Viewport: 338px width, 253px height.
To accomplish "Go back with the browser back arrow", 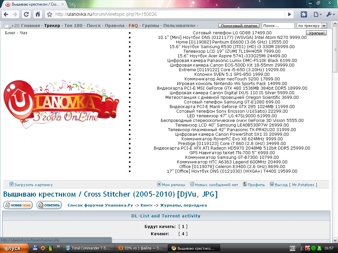I will pyautogui.click(x=6, y=14).
